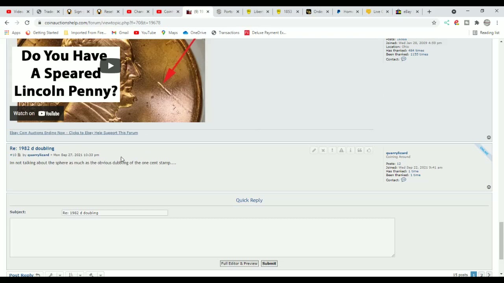
Task: Open contact bubble for upper poster
Action: [404, 59]
